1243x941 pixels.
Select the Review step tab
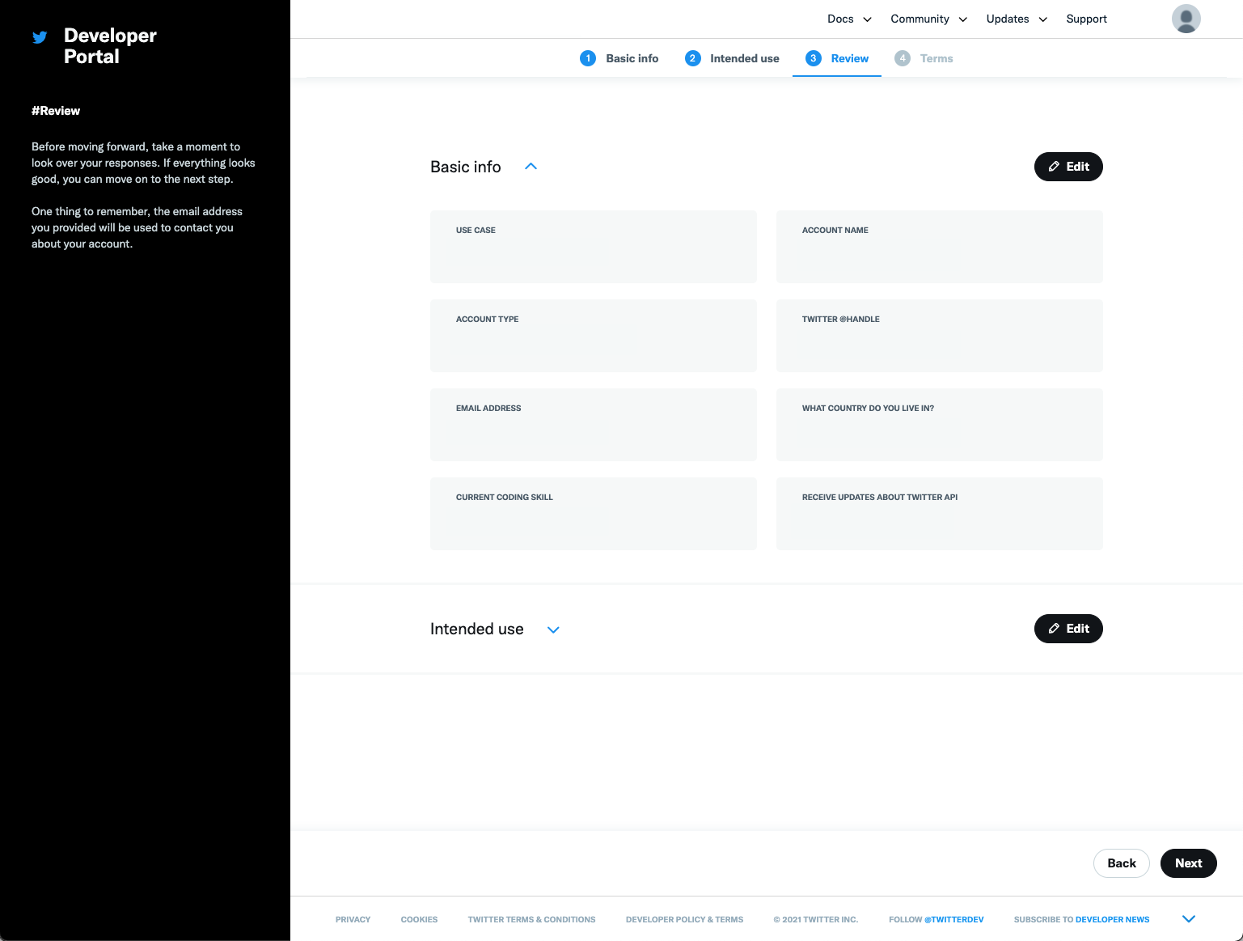(x=837, y=58)
